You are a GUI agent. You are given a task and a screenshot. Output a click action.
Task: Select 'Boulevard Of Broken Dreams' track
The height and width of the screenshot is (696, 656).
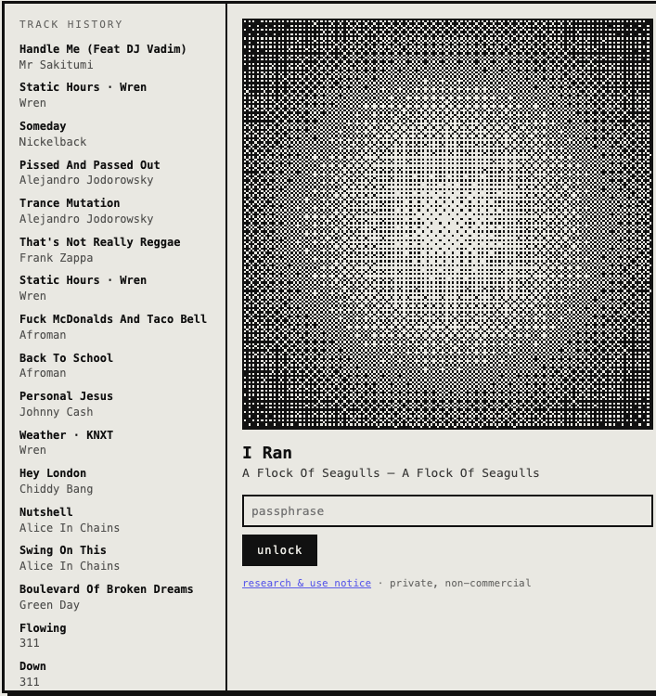coord(107,589)
